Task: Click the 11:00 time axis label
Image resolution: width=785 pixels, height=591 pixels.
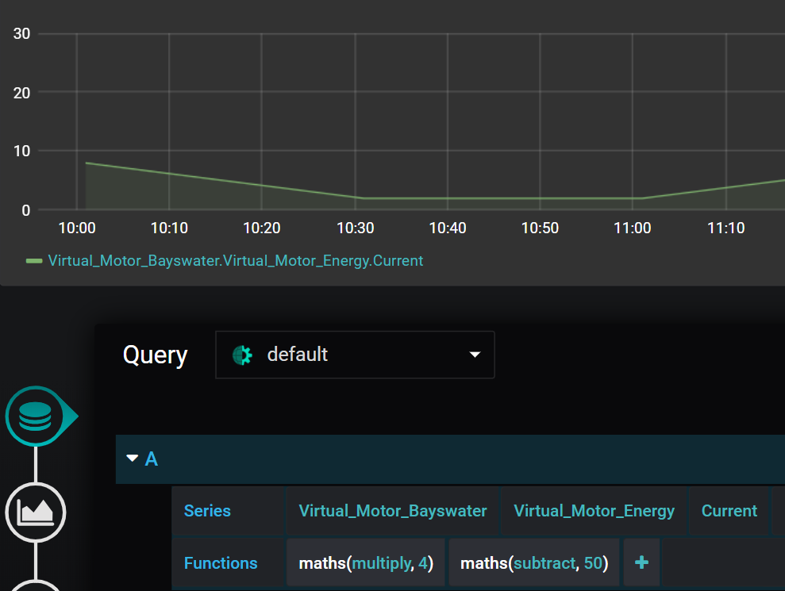Action: (x=633, y=228)
